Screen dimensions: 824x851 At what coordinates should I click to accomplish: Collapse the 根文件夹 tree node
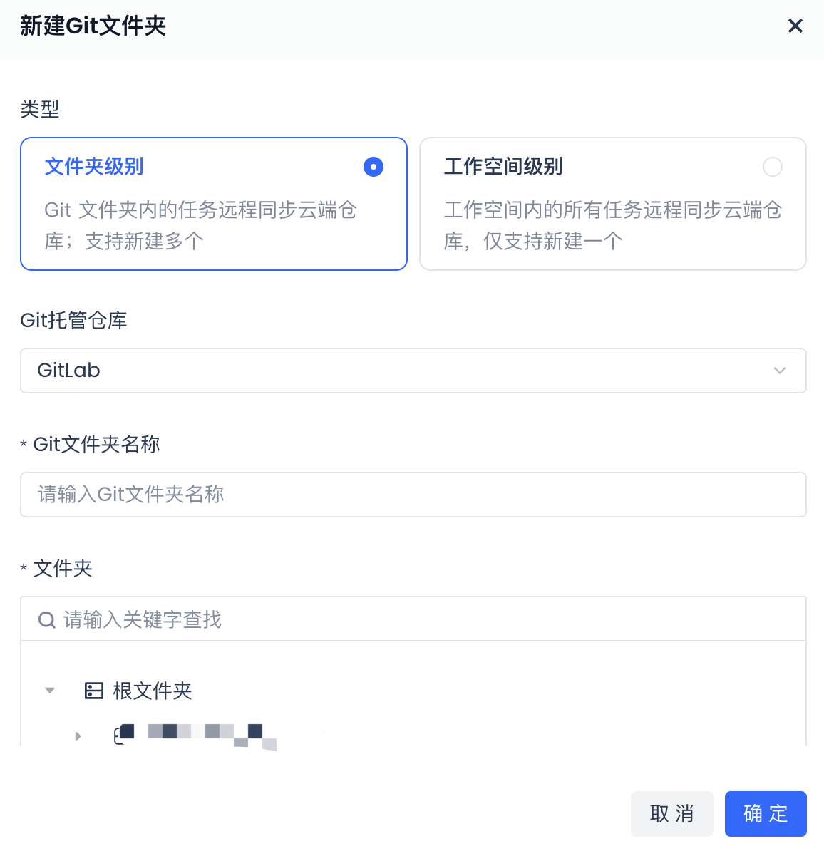point(49,691)
